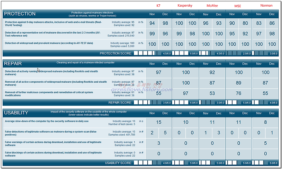Click 'Industry average: 95' text
This screenshot has width=282, height=169.
123,22
